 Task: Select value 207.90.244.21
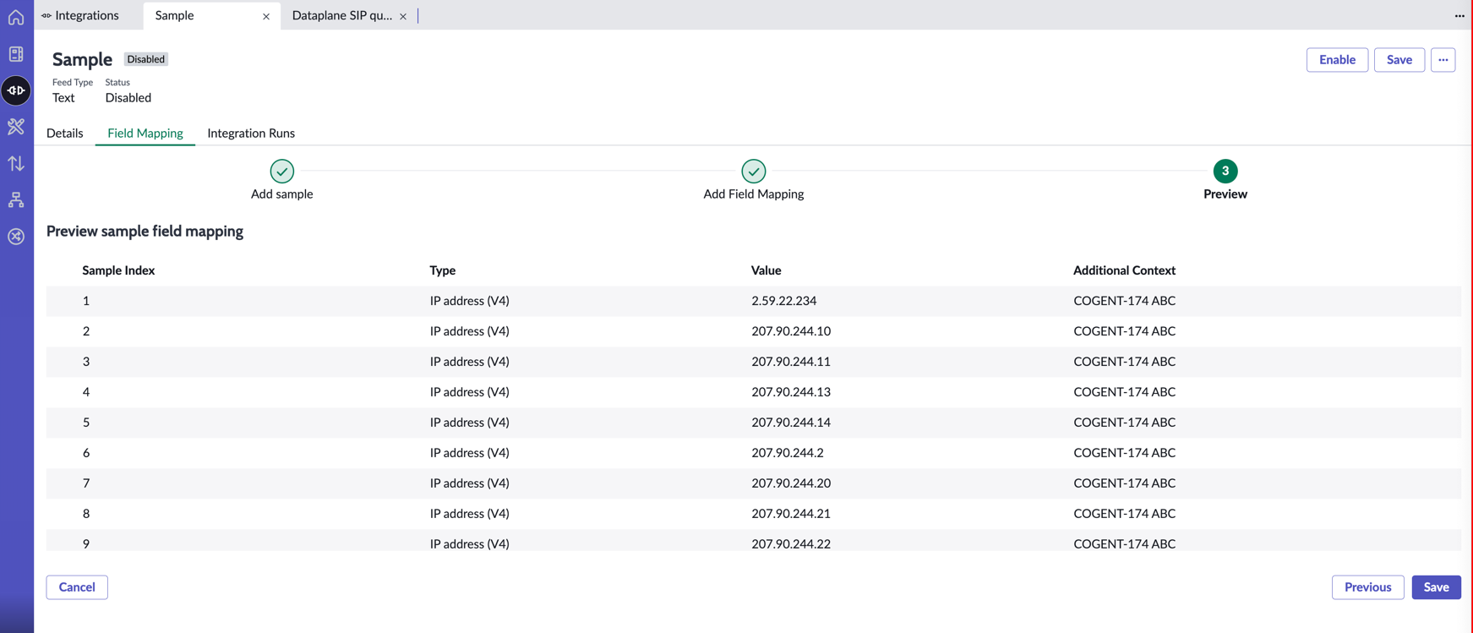[x=791, y=514]
